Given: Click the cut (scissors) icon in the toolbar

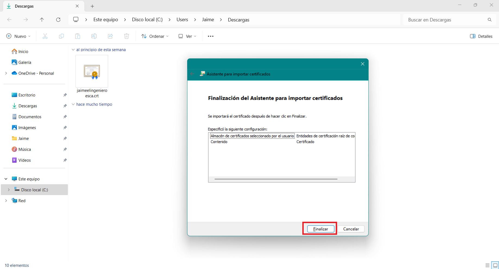Looking at the screenshot, I should [45, 36].
